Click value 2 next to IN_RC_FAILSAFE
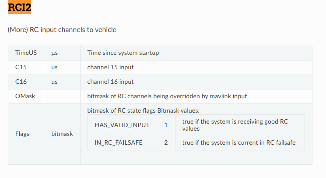 (166, 142)
